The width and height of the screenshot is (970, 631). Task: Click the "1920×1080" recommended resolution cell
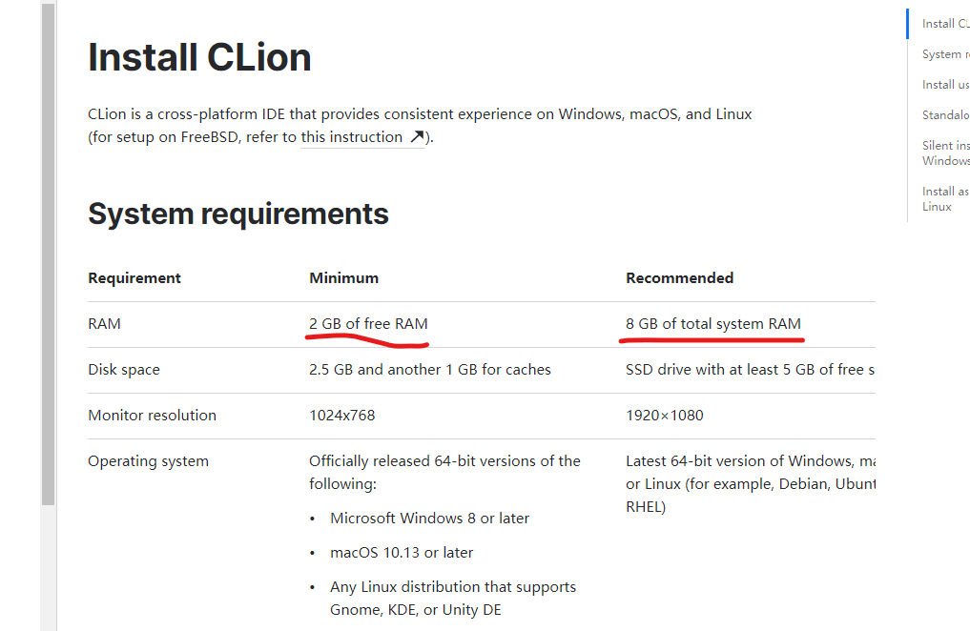[665, 416]
